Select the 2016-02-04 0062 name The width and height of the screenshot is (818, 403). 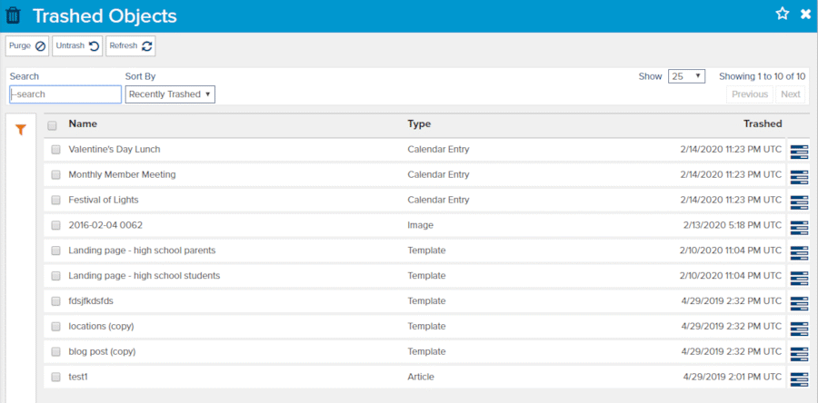(105, 225)
